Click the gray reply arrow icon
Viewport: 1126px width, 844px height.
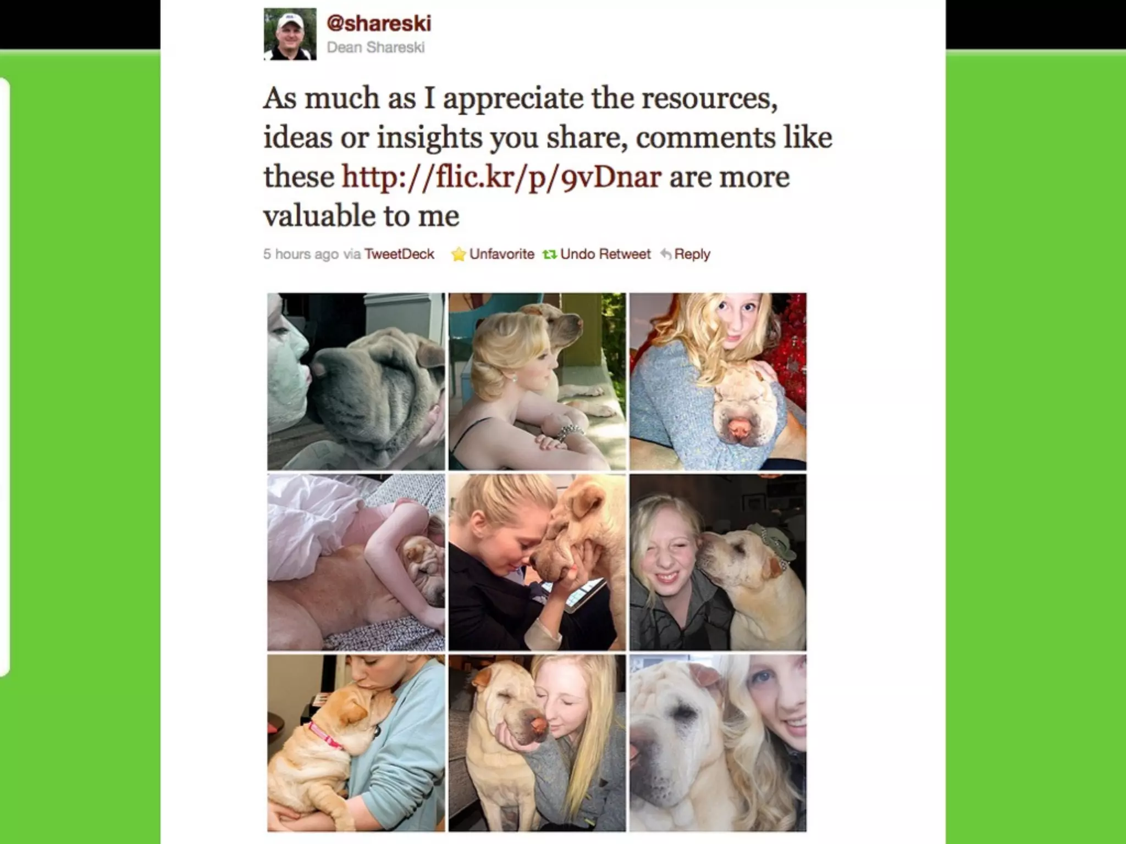point(665,254)
